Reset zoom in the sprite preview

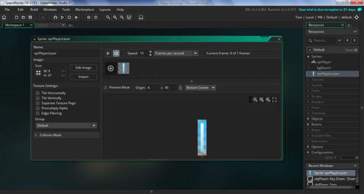click(262, 100)
